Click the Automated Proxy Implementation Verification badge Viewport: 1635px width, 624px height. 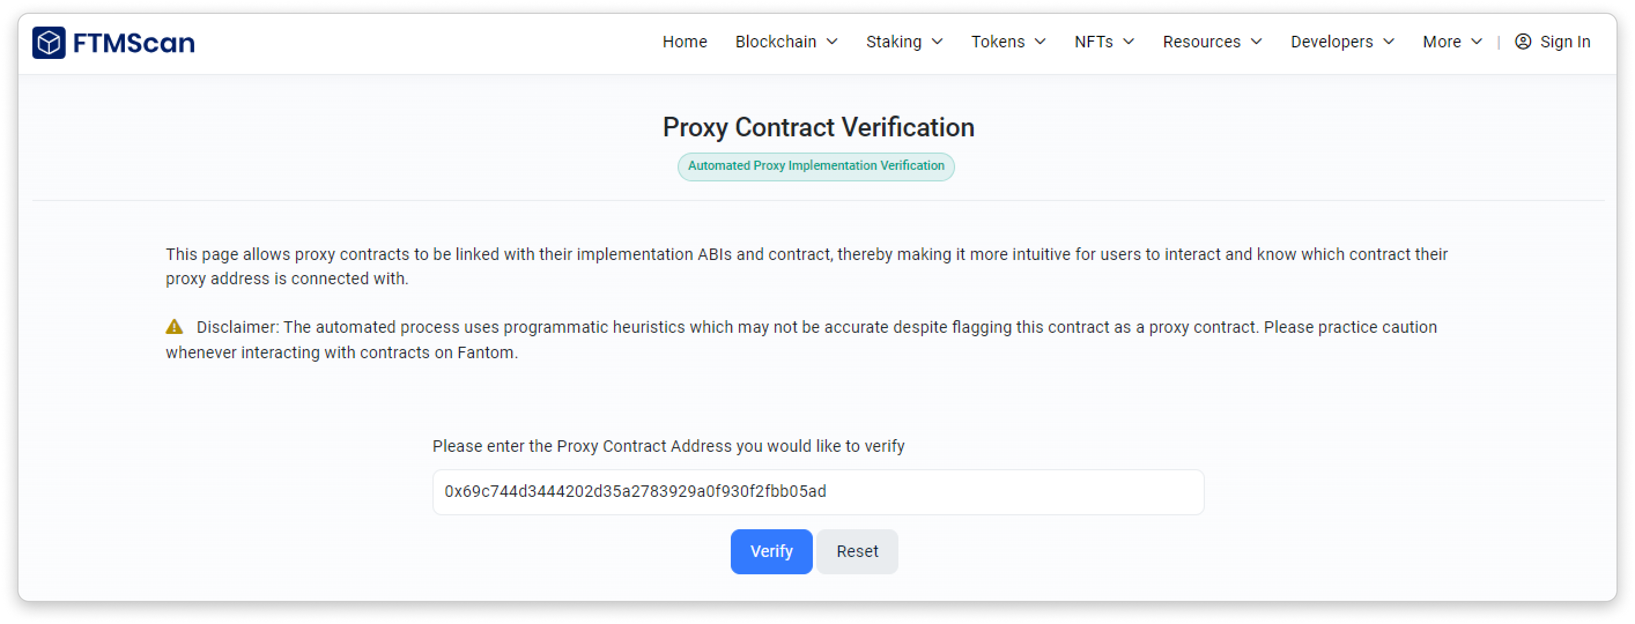[x=816, y=166]
